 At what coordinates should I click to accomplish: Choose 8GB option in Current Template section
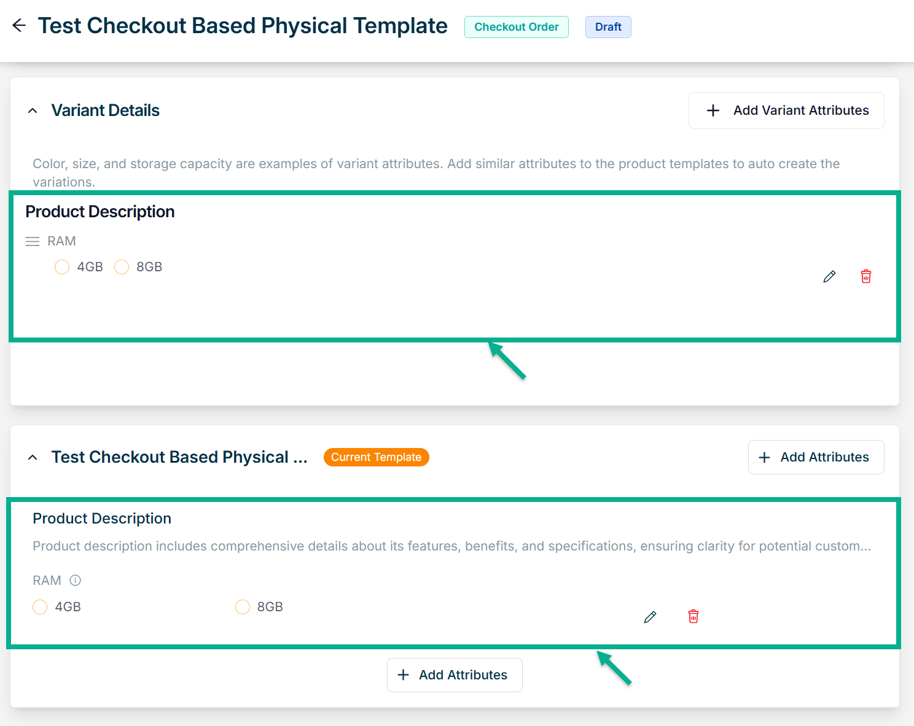pos(243,607)
